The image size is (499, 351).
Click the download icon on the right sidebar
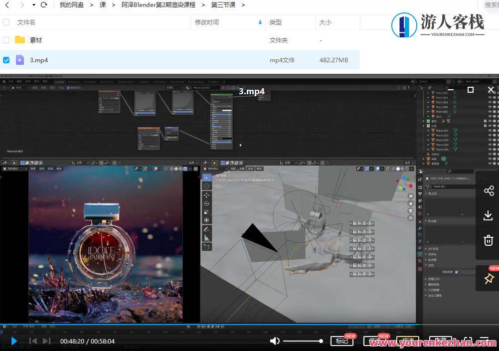489,215
